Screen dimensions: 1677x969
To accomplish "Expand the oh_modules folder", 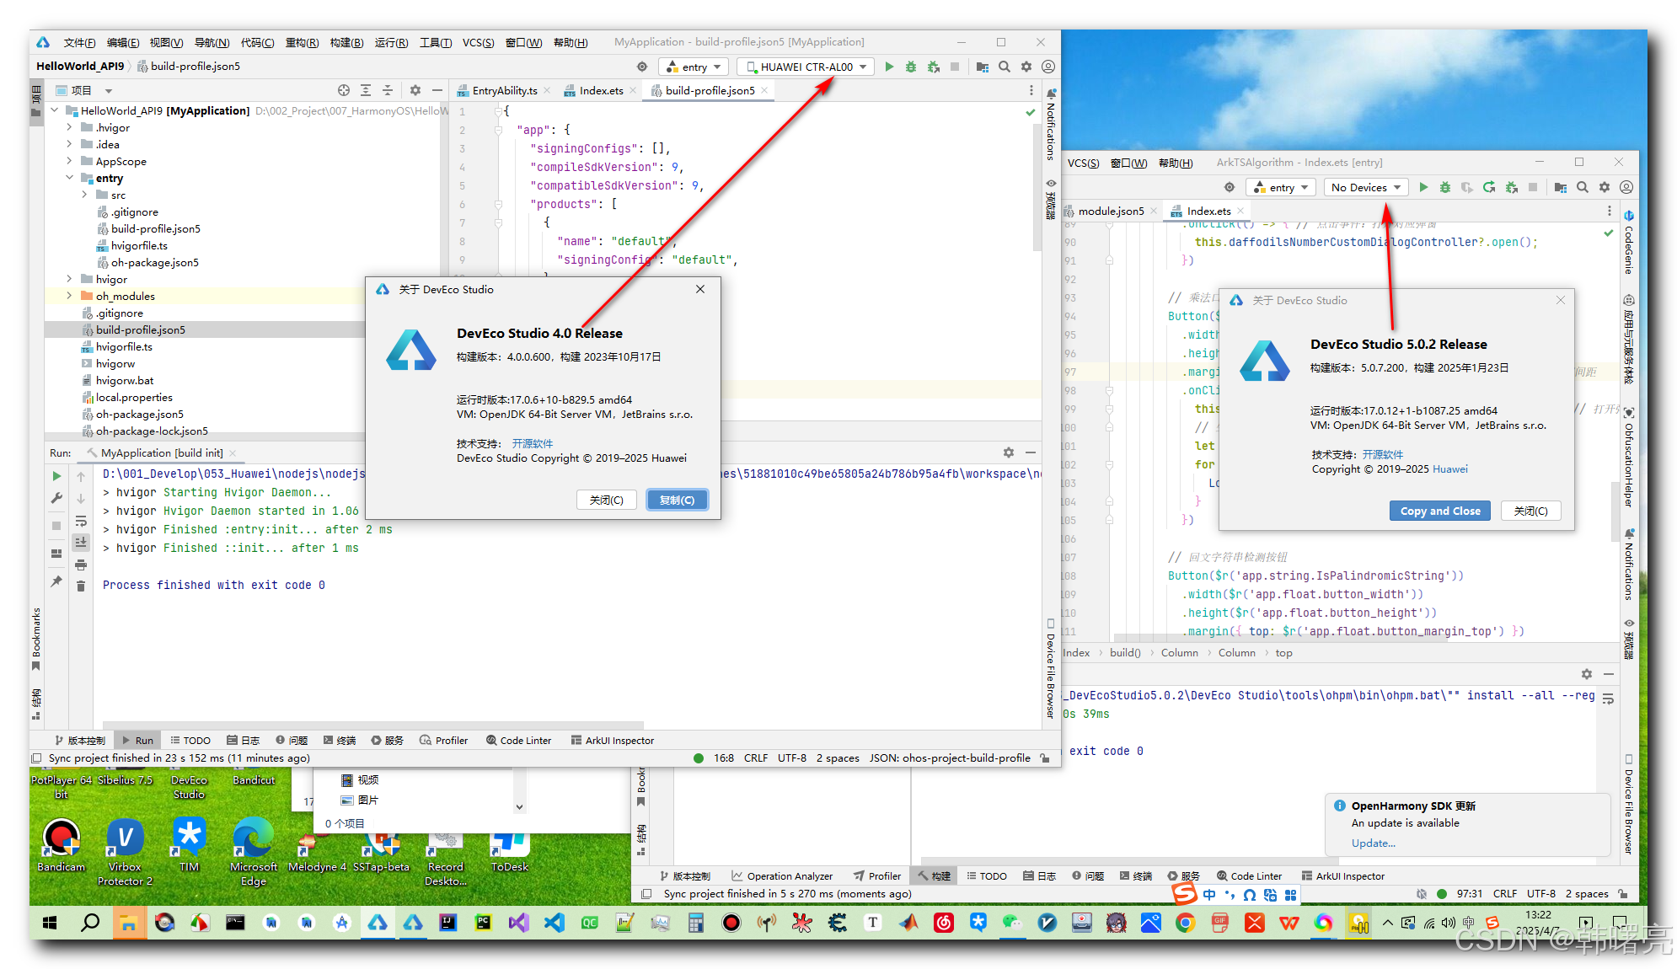I will [69, 296].
